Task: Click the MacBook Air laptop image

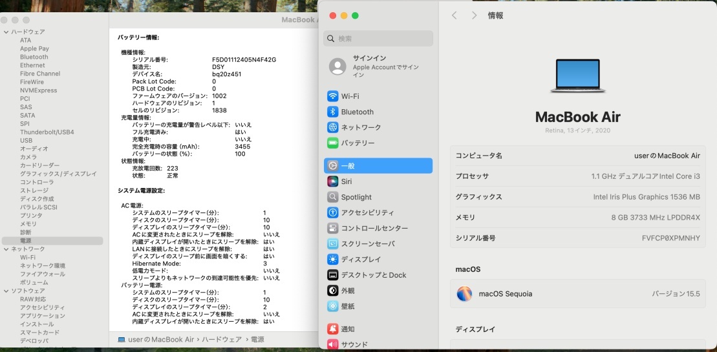Action: pos(577,76)
